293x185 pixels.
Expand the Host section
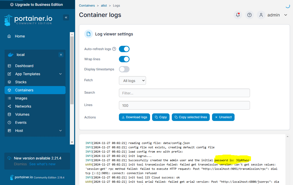[19, 131]
